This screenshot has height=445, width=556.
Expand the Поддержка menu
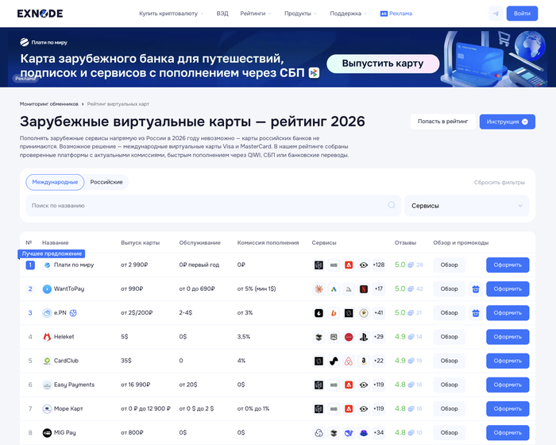point(349,14)
